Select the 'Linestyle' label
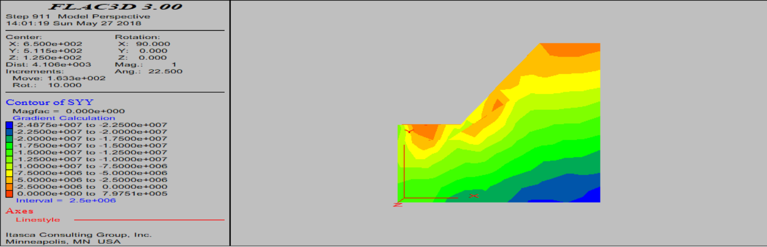This screenshot has height=247, width=767. [38, 220]
